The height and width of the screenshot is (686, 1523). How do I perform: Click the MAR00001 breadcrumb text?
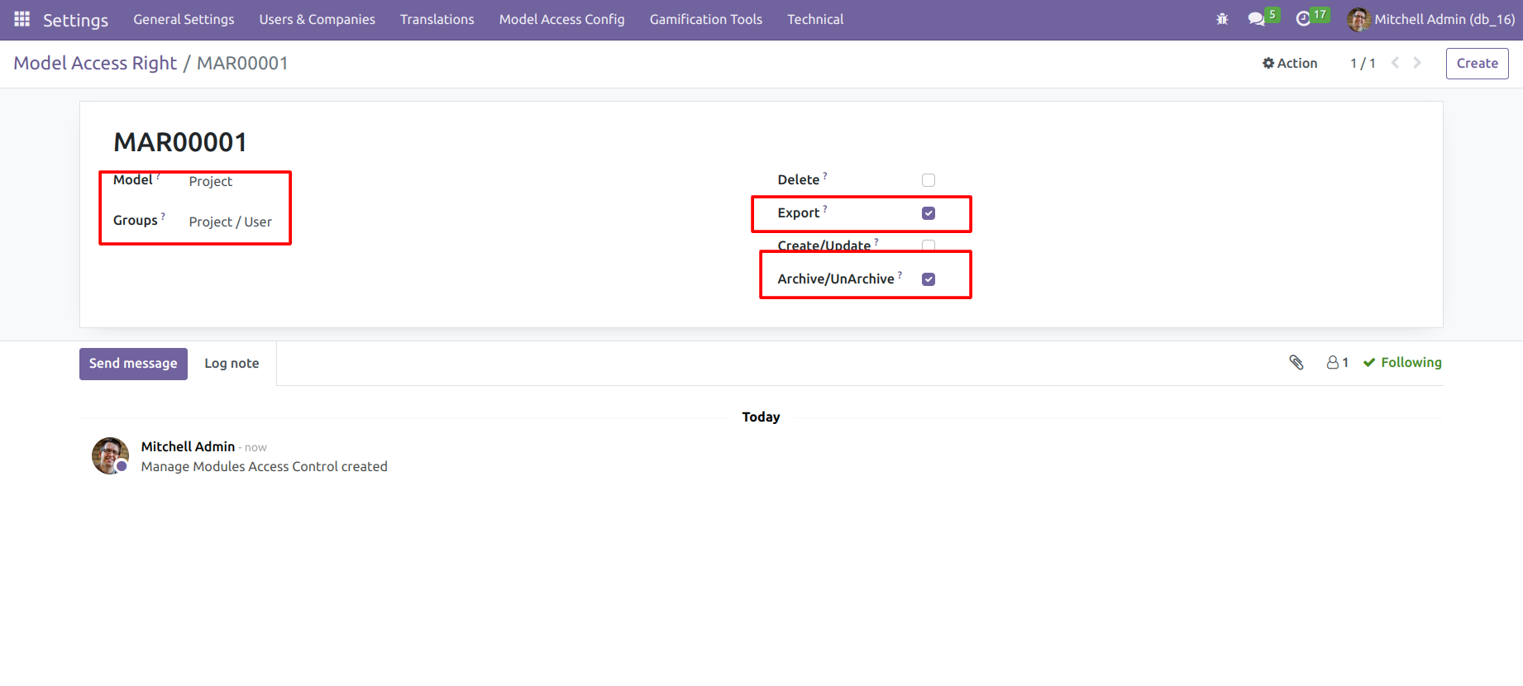(242, 63)
